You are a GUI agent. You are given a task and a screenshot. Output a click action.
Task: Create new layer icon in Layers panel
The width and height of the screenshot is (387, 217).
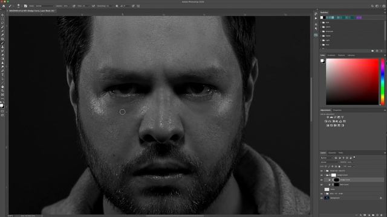[377, 215]
